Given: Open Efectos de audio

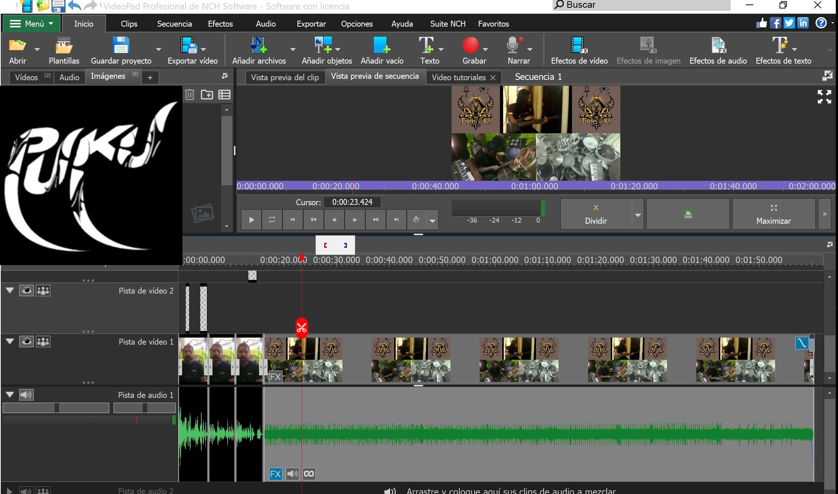Looking at the screenshot, I should (x=718, y=50).
